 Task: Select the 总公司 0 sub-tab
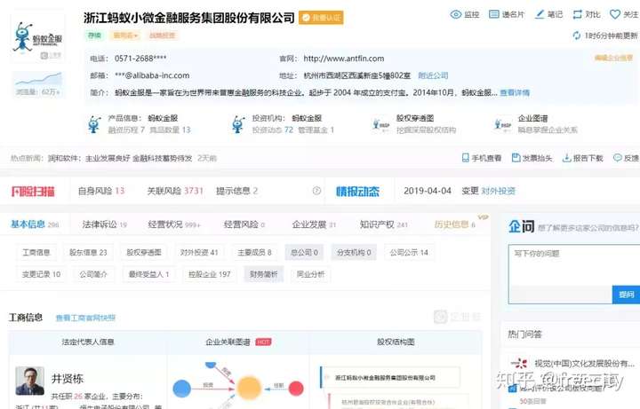point(304,253)
